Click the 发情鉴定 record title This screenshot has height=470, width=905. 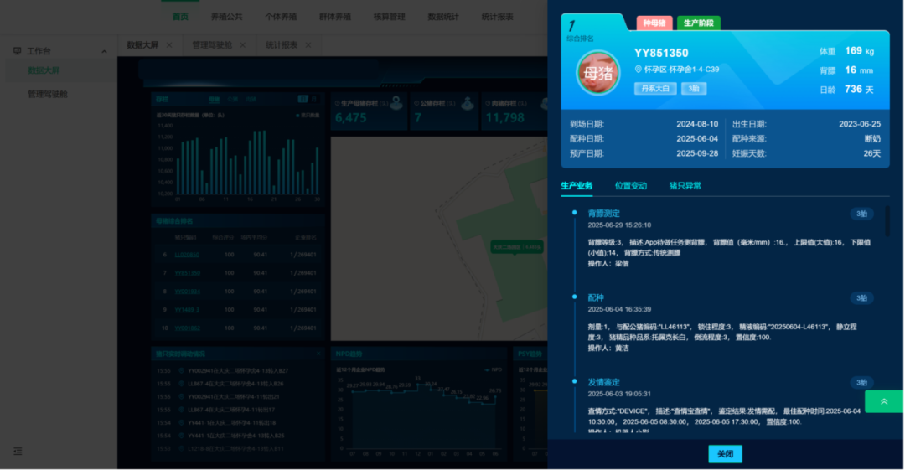click(603, 382)
